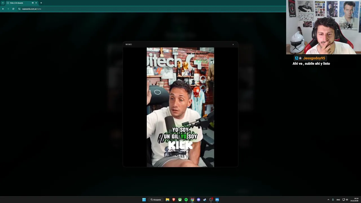Go forward in browser history
The width and height of the screenshot is (361, 203).
[x=8, y=9]
